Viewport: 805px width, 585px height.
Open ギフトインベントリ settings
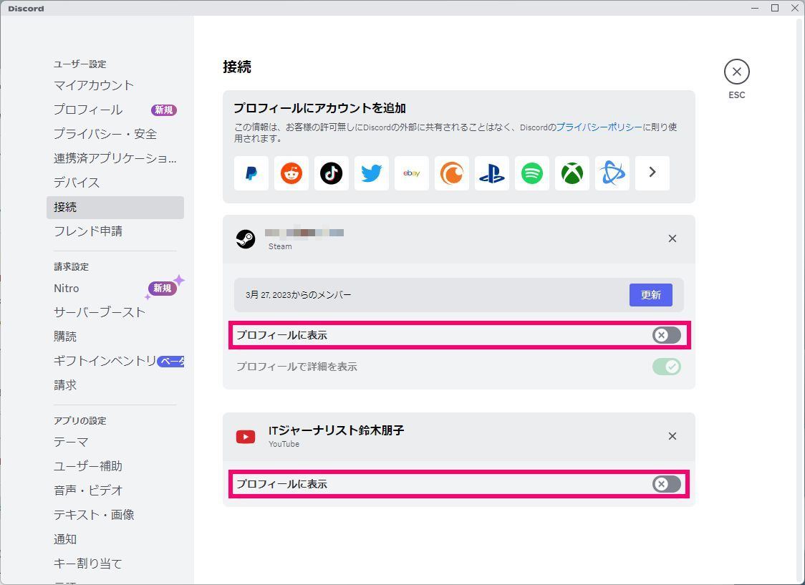pos(115,362)
